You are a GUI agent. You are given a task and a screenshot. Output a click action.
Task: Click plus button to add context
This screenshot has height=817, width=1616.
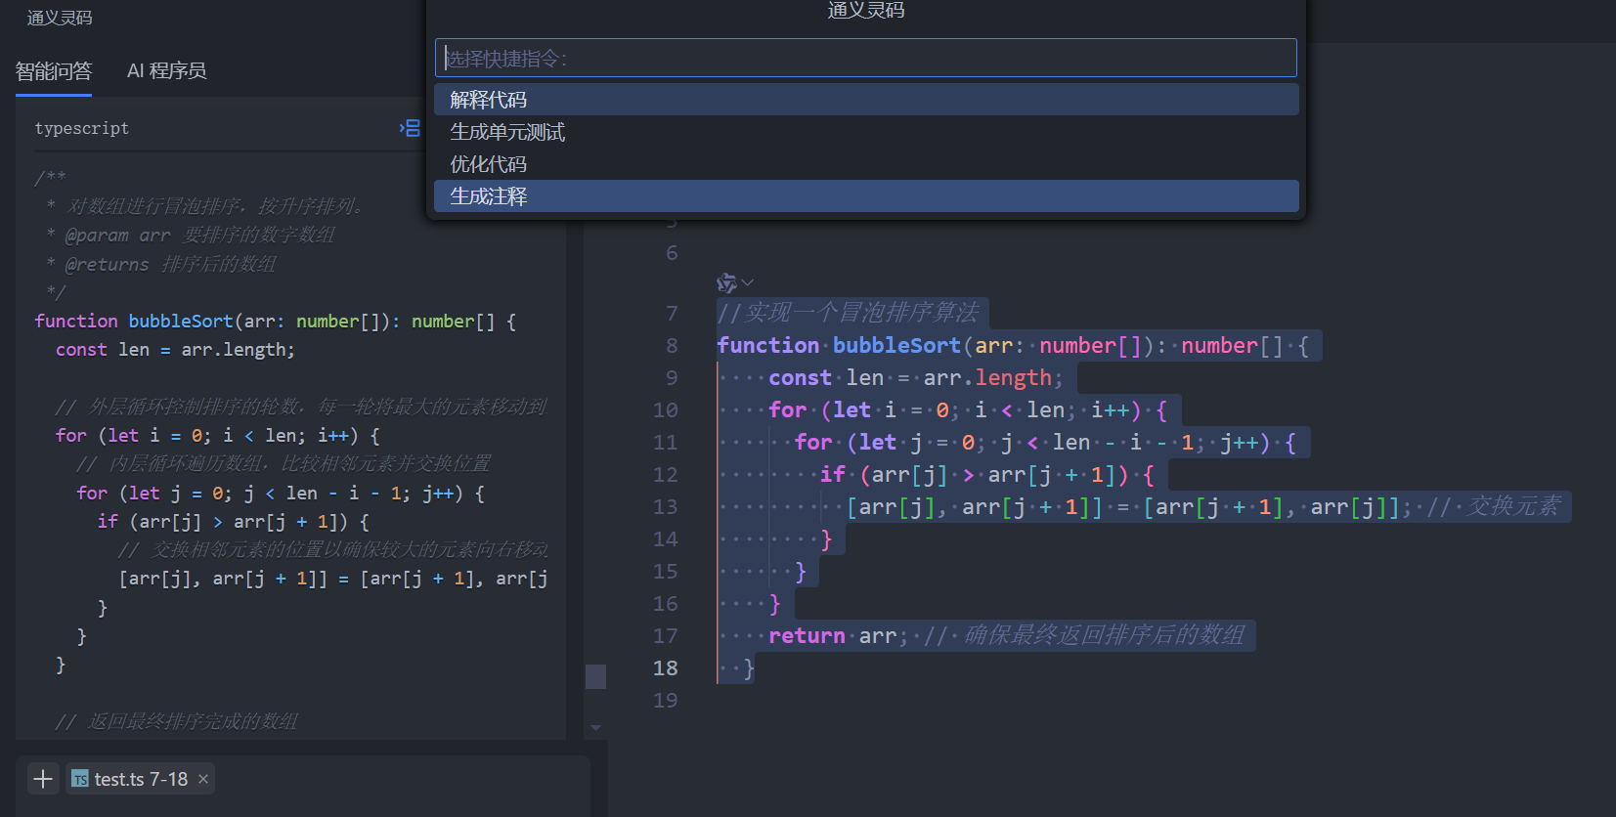[x=43, y=779]
